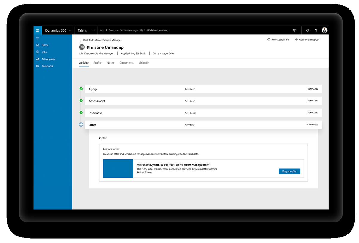
Task: Open the help question mark icon
Action: click(x=316, y=30)
